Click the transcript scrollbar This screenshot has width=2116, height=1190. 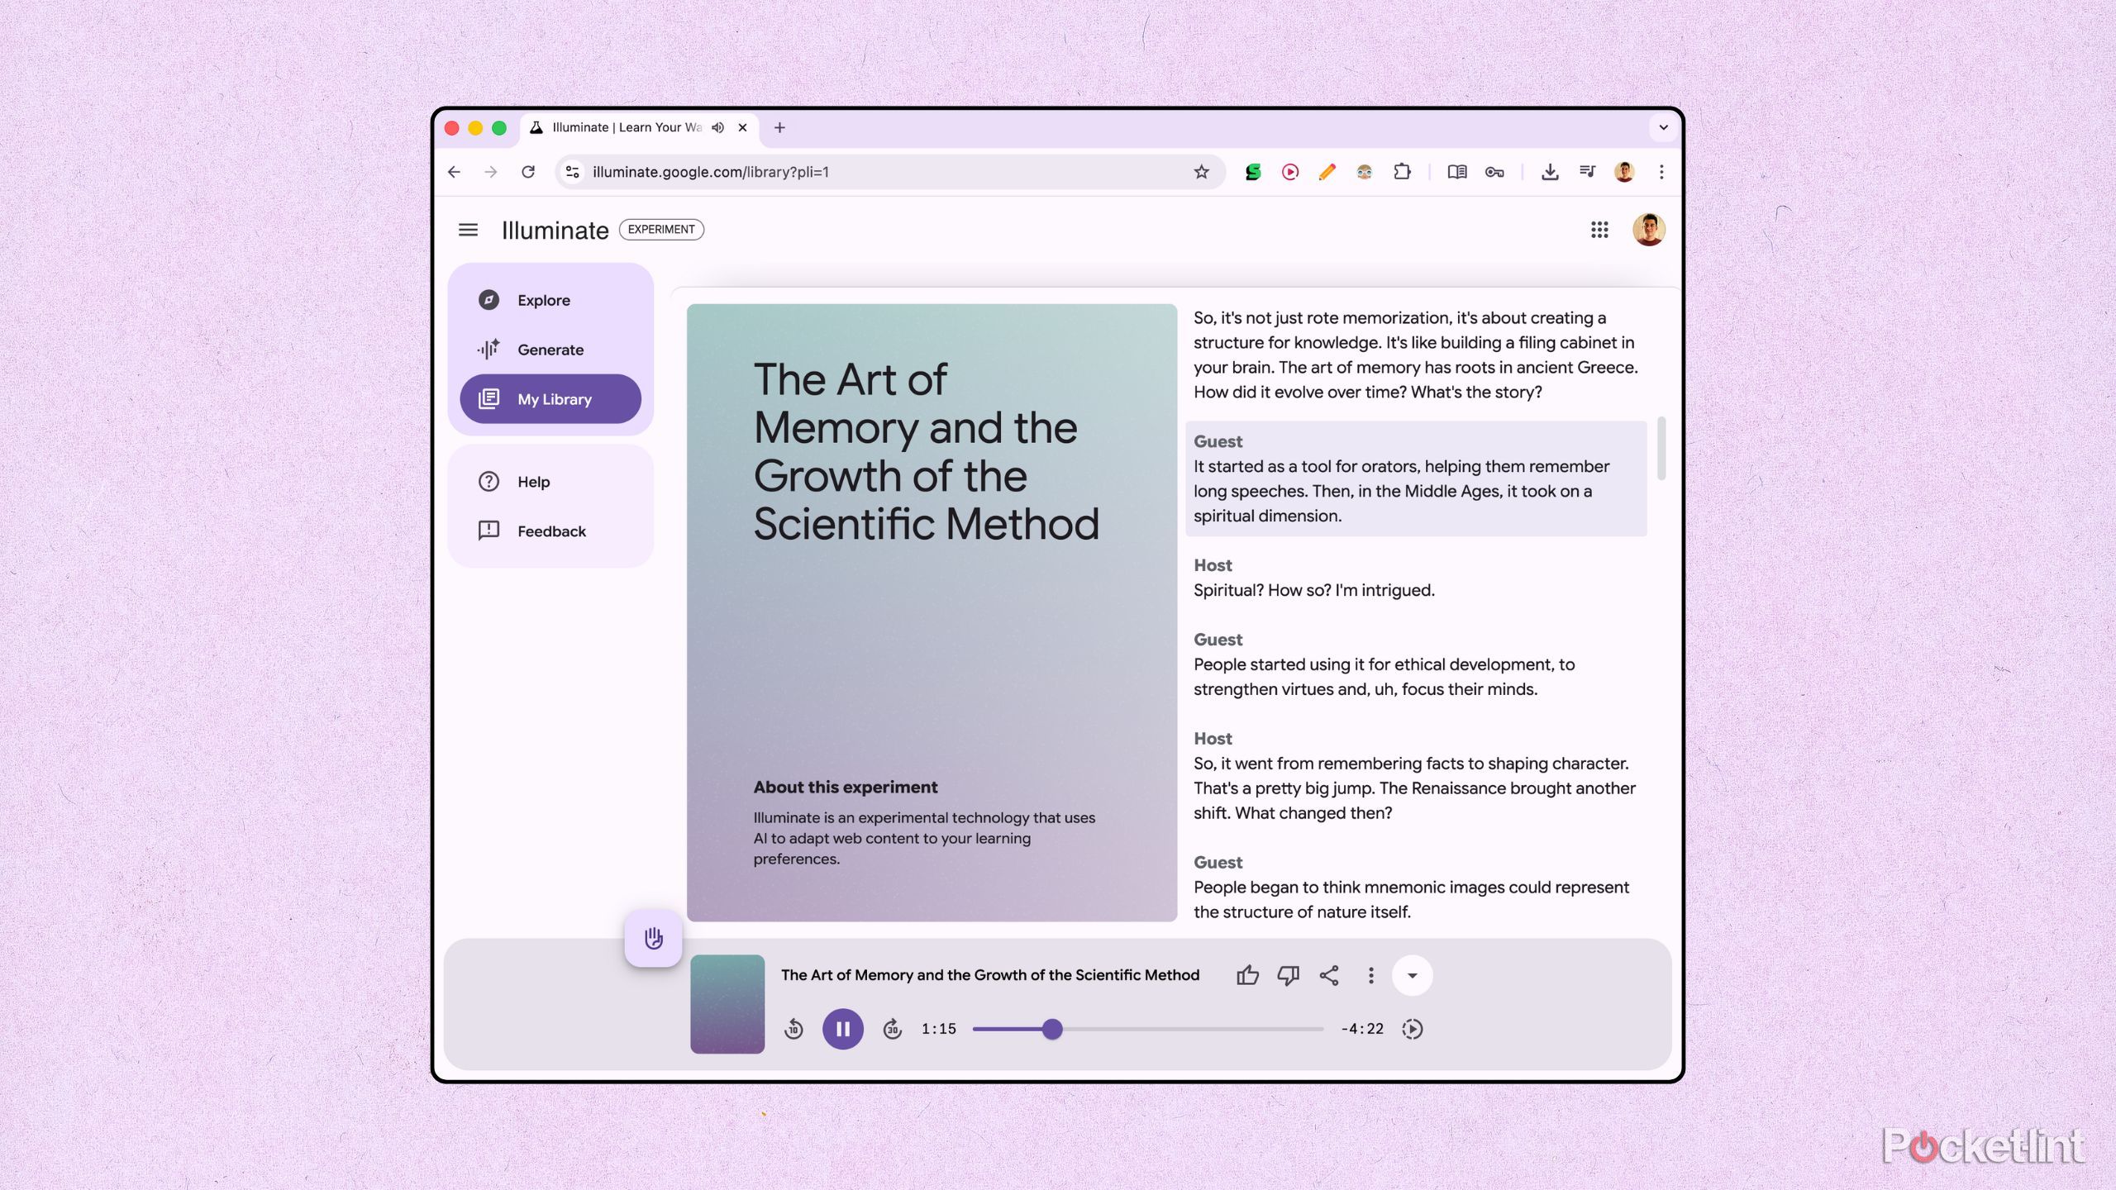tap(1661, 449)
